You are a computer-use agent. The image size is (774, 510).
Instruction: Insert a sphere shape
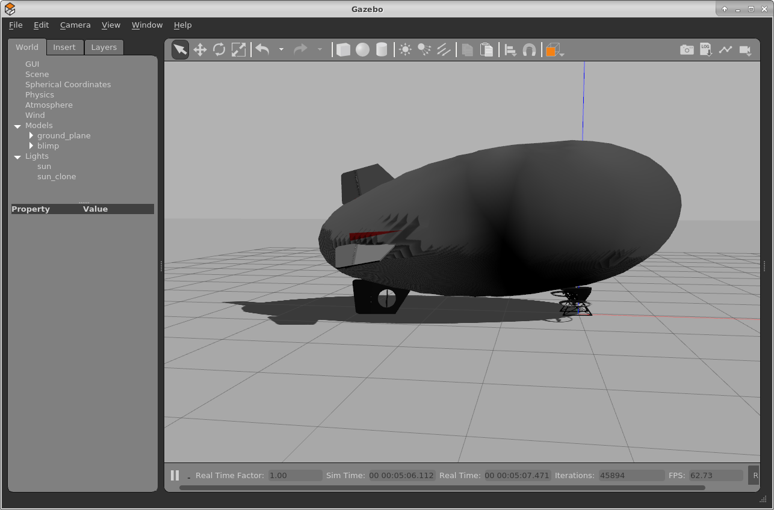tap(362, 50)
